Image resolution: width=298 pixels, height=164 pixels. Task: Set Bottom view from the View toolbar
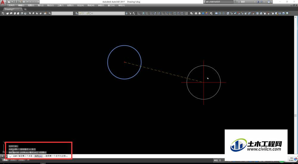(11, 13)
